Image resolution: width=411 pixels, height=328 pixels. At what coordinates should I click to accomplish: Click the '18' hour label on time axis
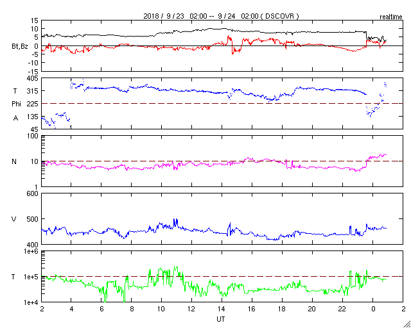tap(283, 308)
